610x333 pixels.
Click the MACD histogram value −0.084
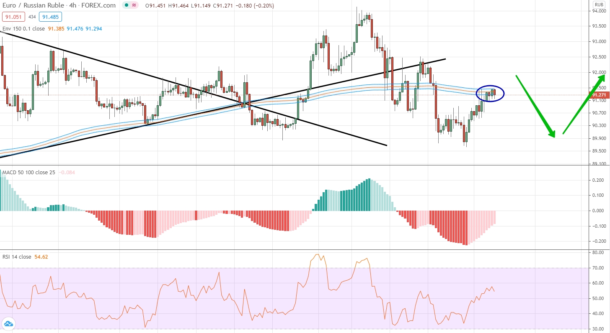[x=67, y=172]
